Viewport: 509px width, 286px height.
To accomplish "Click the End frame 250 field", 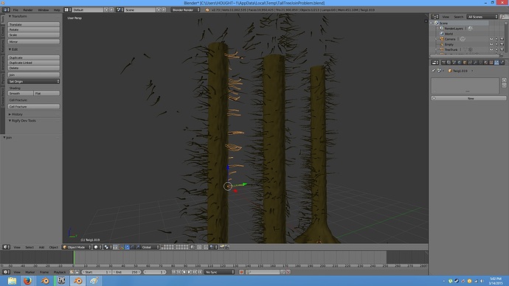I will (127, 272).
